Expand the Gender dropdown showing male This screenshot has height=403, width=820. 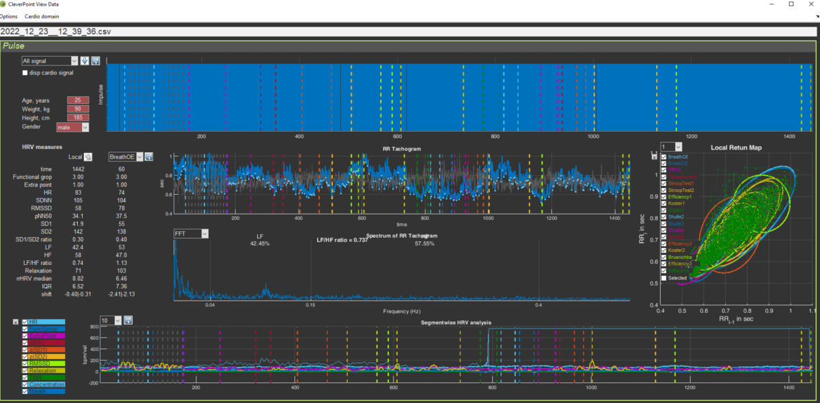click(x=73, y=127)
